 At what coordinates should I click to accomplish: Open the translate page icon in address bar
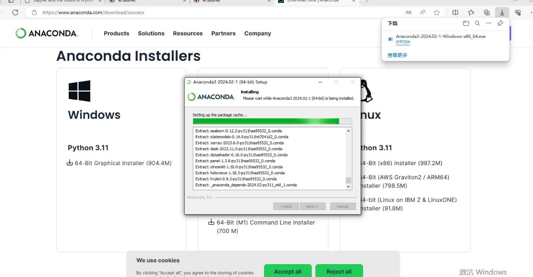point(408,12)
